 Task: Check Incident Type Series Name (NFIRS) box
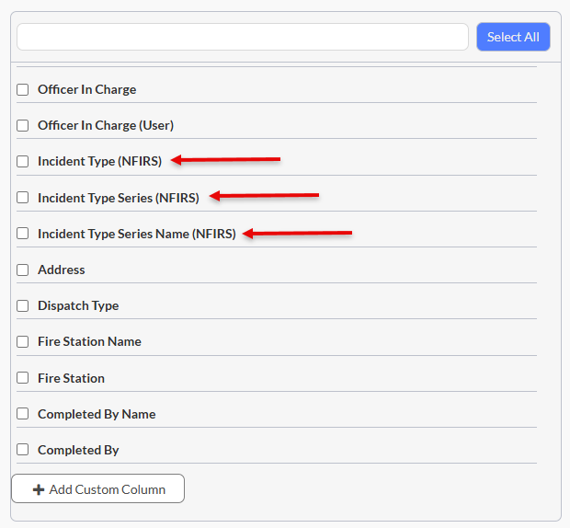point(23,234)
